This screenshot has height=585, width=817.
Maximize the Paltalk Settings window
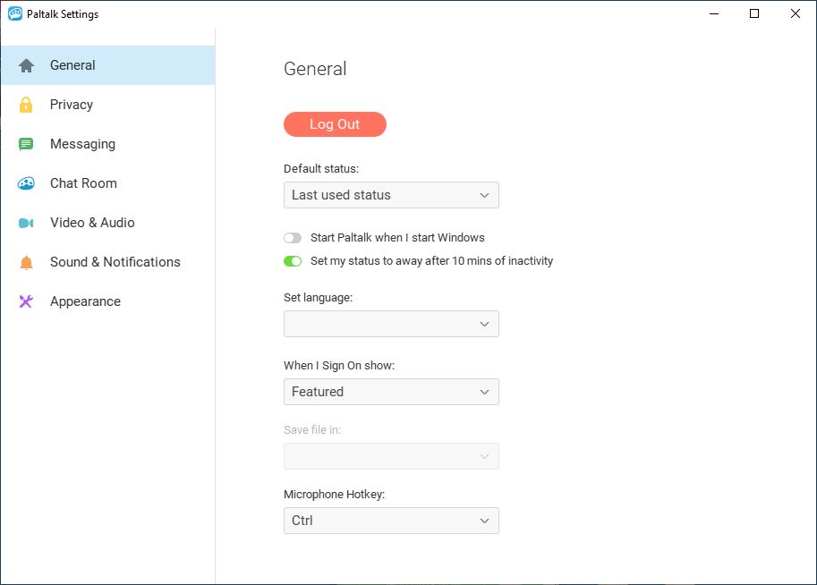click(754, 13)
